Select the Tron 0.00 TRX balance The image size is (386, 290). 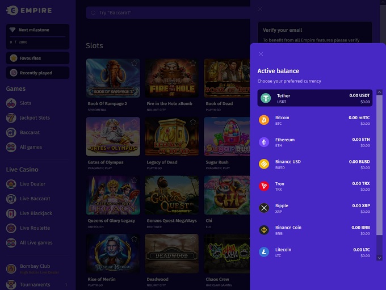click(315, 186)
